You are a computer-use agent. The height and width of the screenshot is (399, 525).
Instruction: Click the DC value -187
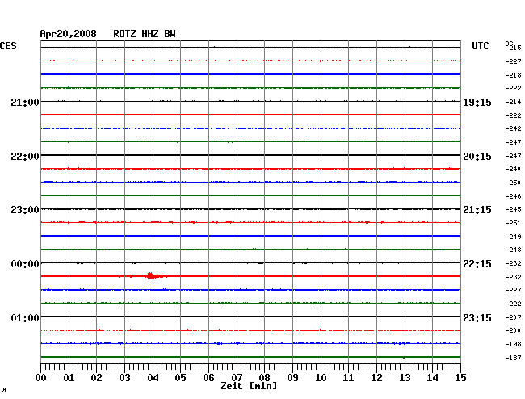click(513, 358)
